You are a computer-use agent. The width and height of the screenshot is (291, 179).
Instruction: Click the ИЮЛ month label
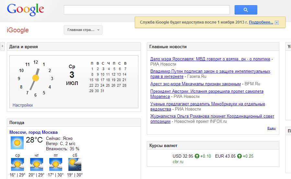72,83
